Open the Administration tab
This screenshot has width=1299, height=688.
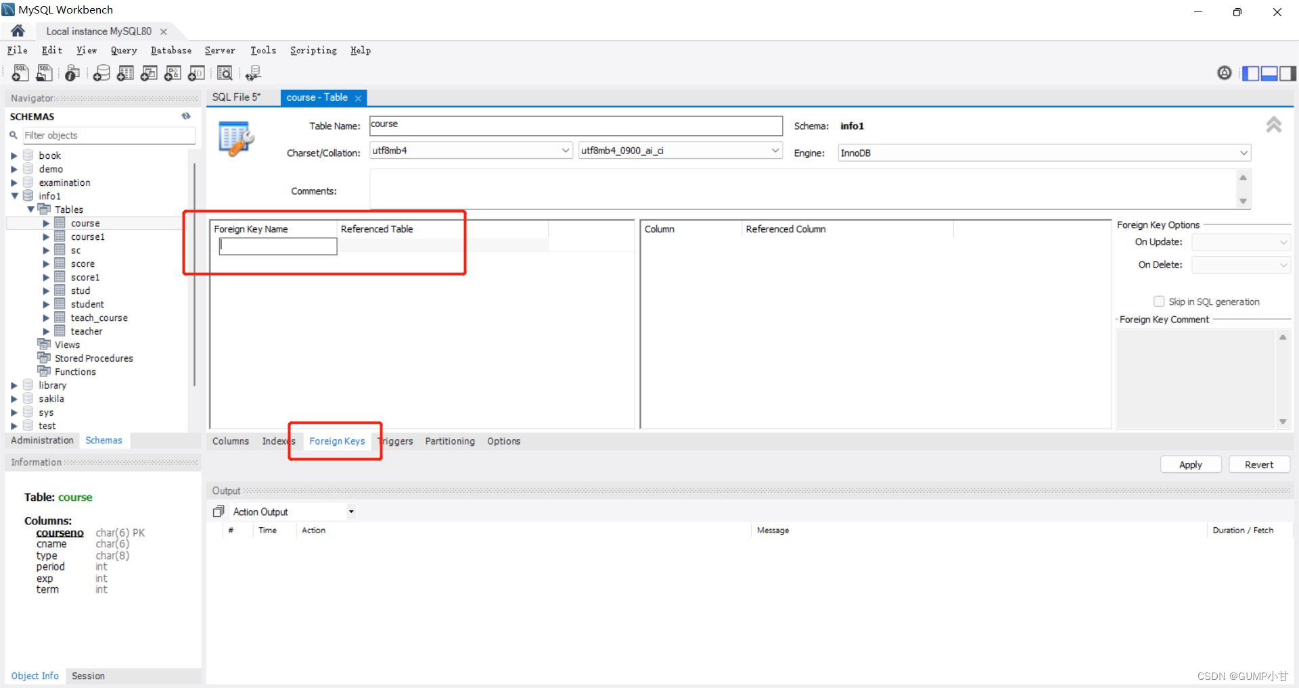tap(42, 441)
